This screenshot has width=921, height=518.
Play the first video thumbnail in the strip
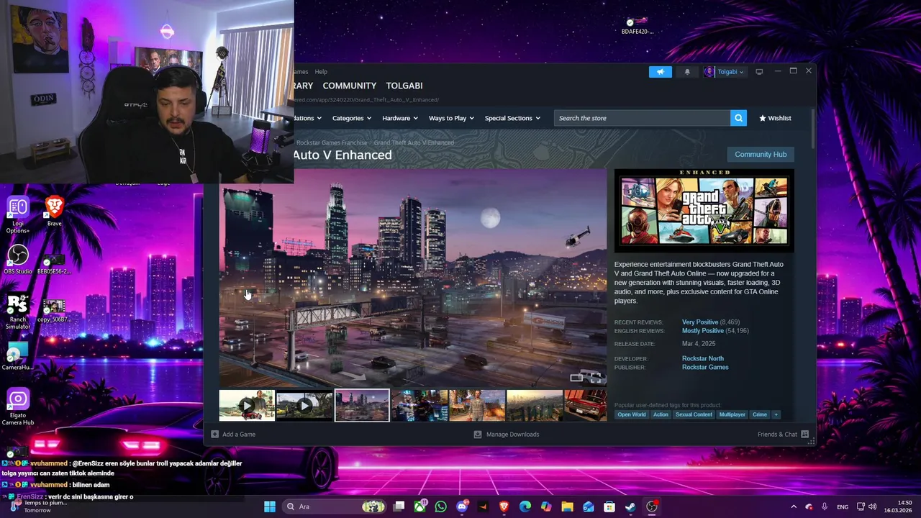247,406
